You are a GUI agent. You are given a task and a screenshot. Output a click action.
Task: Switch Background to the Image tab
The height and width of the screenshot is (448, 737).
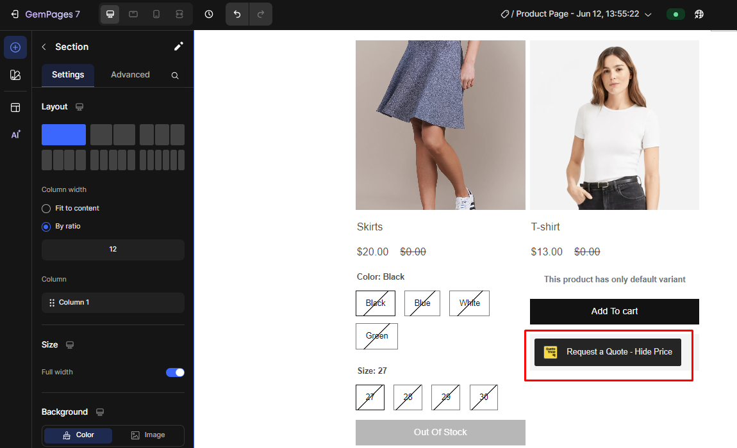(148, 435)
